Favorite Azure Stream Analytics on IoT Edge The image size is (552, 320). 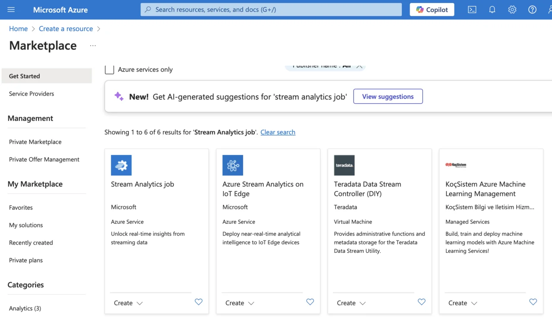click(310, 302)
